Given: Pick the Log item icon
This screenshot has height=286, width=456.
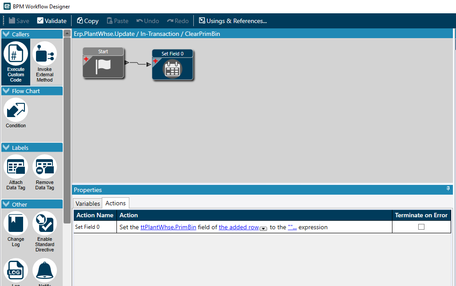Looking at the screenshot, I should click(x=16, y=270).
